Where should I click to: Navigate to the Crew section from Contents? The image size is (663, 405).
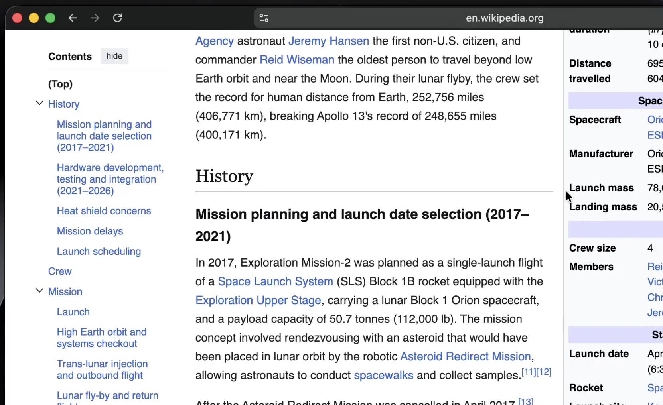pos(60,271)
